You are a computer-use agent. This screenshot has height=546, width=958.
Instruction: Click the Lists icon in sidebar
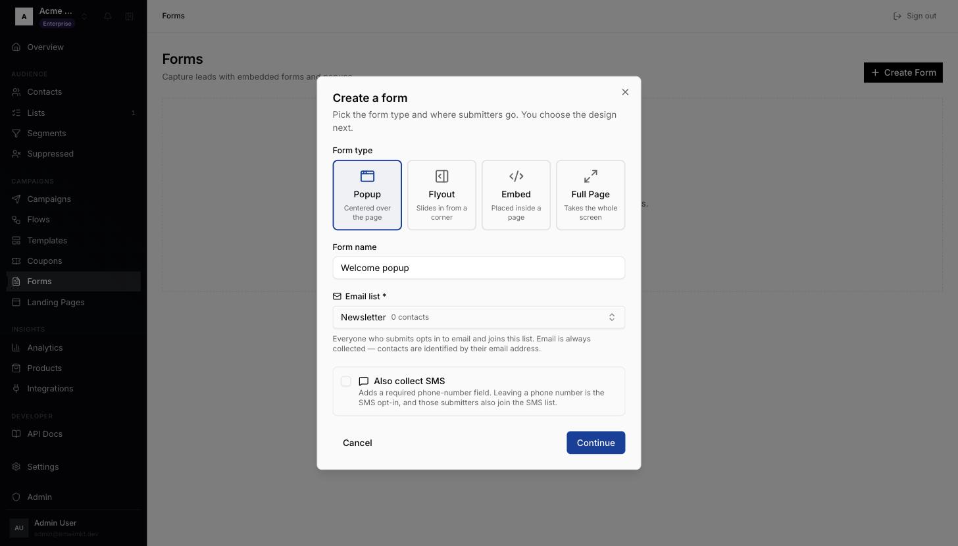point(16,113)
